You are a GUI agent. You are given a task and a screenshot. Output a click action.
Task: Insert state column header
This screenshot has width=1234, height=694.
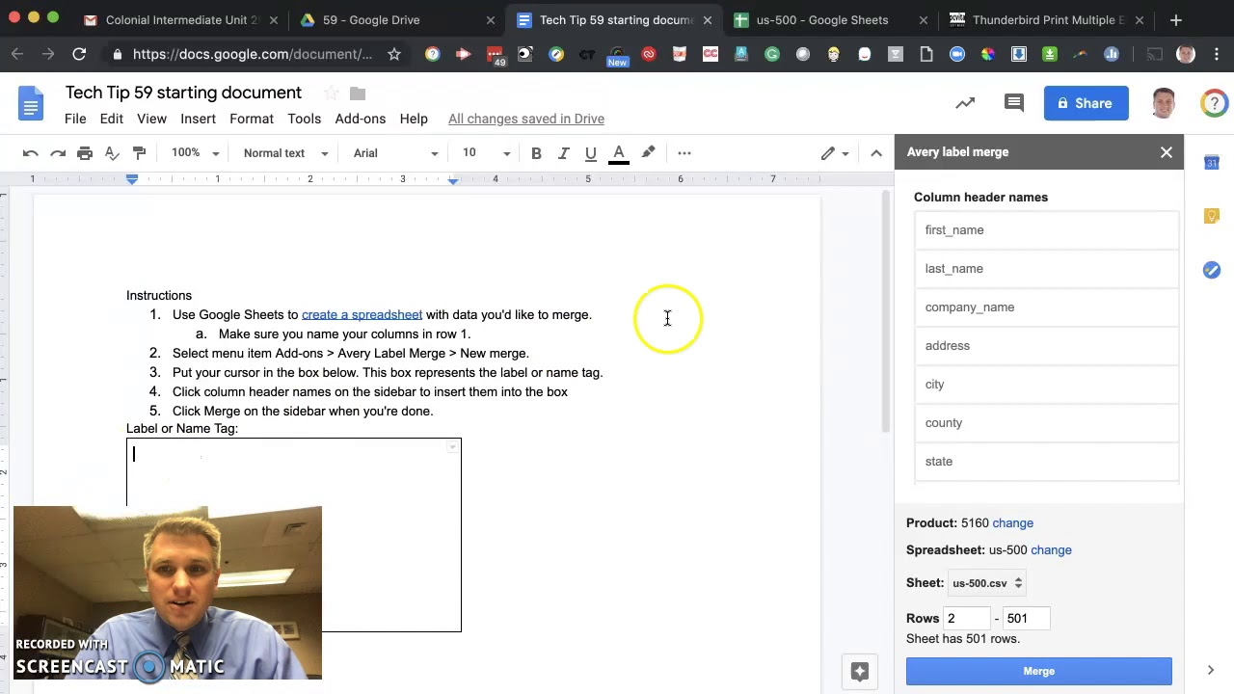[1046, 462]
